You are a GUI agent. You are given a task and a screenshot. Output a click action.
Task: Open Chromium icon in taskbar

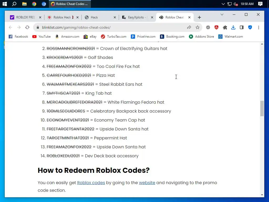44,4
